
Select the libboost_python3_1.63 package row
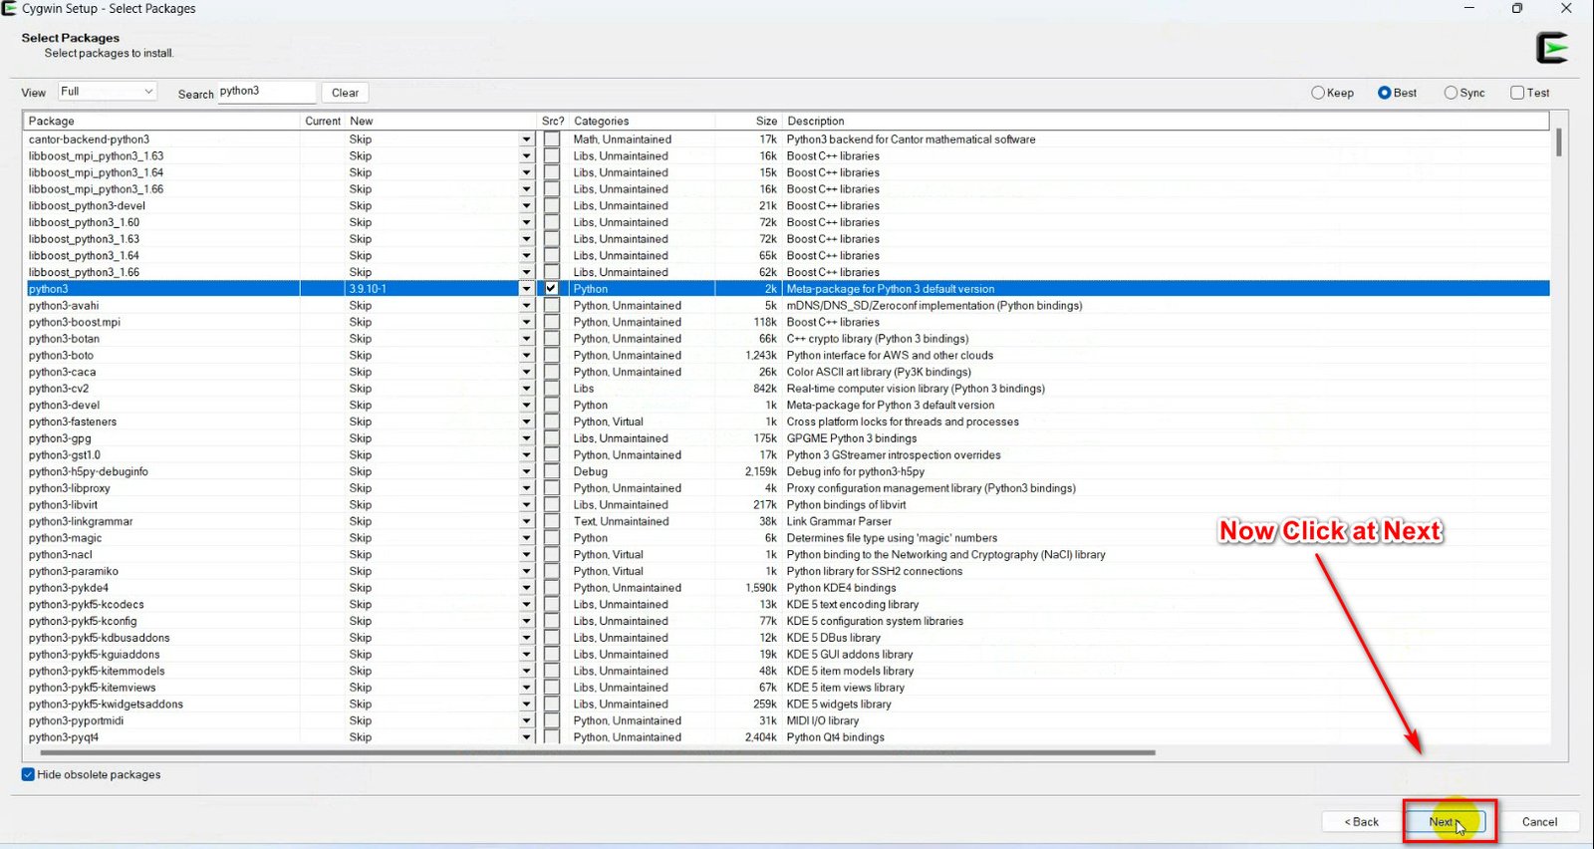[x=786, y=239]
